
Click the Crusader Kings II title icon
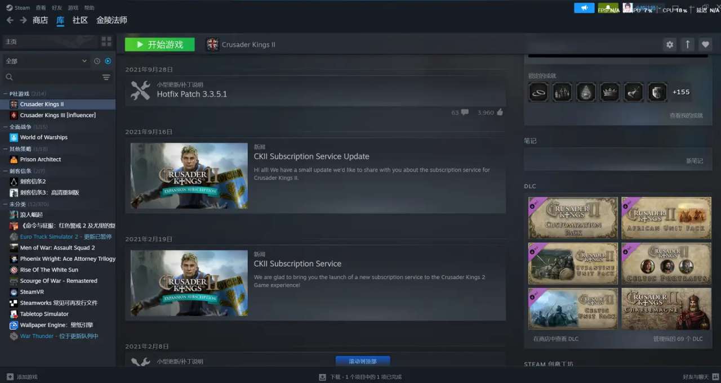click(x=212, y=44)
